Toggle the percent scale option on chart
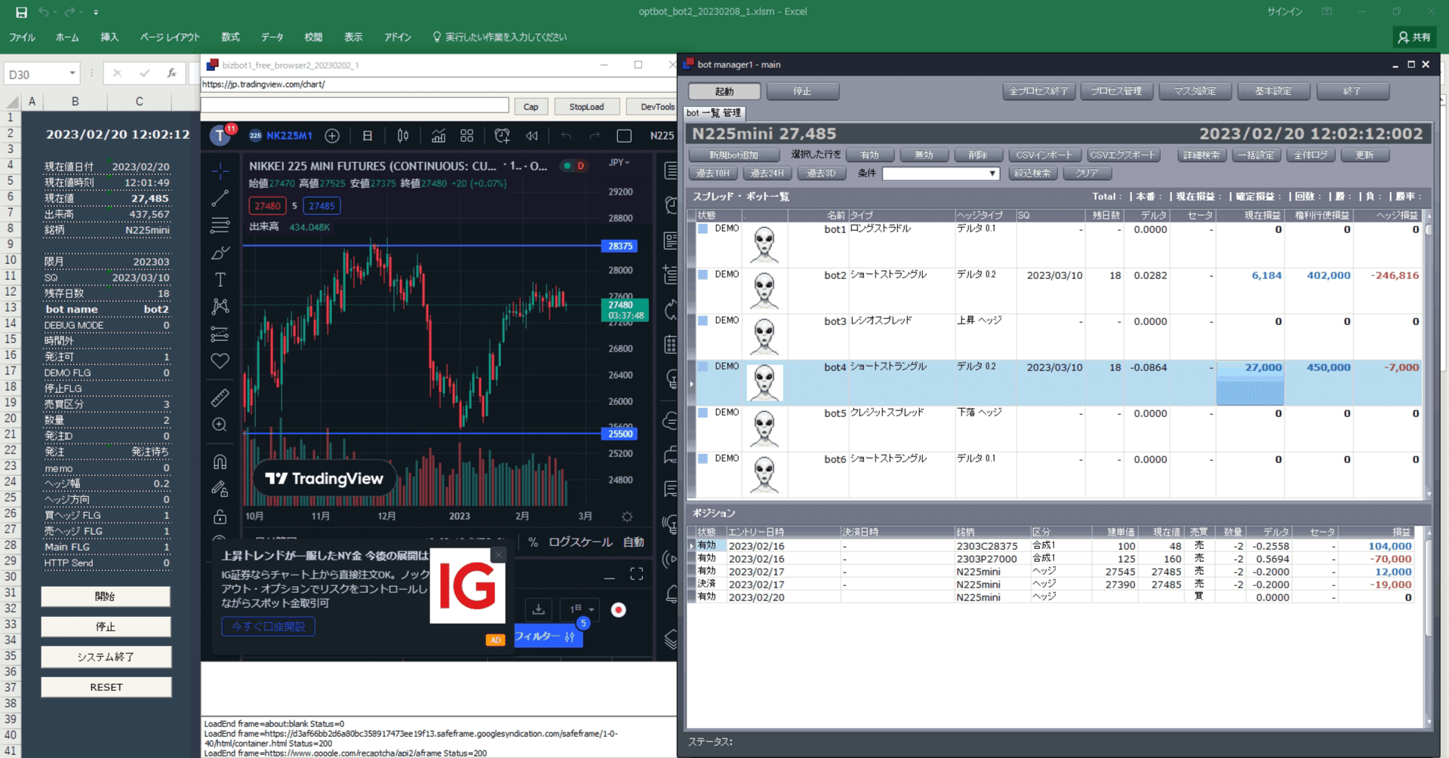1449x758 pixels. [x=533, y=542]
